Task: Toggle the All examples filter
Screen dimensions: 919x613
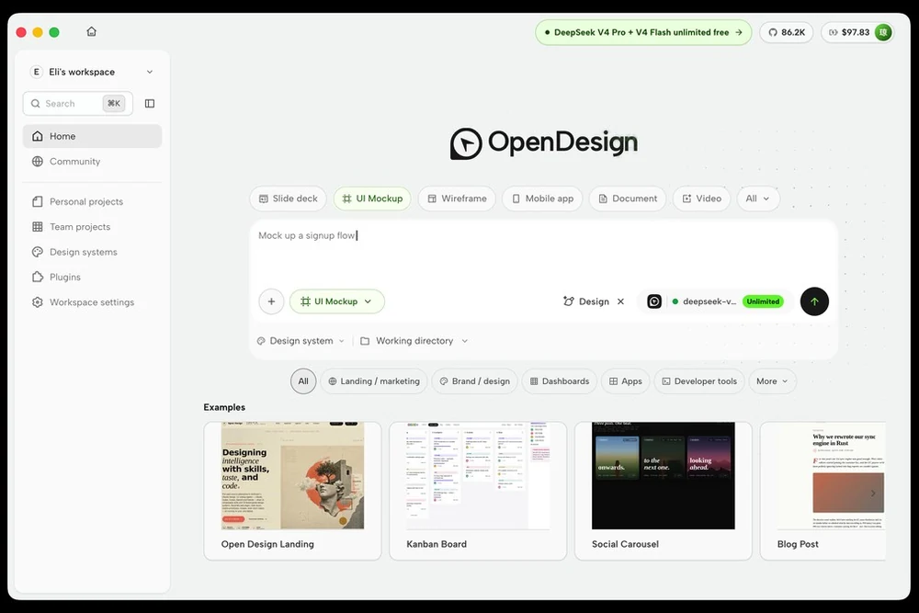Action: [x=303, y=380]
